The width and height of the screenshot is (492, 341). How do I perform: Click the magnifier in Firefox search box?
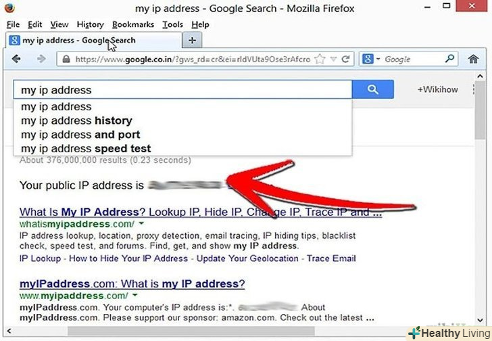pos(449,58)
